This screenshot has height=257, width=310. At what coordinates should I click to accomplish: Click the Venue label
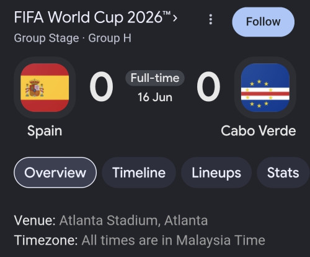(x=35, y=220)
